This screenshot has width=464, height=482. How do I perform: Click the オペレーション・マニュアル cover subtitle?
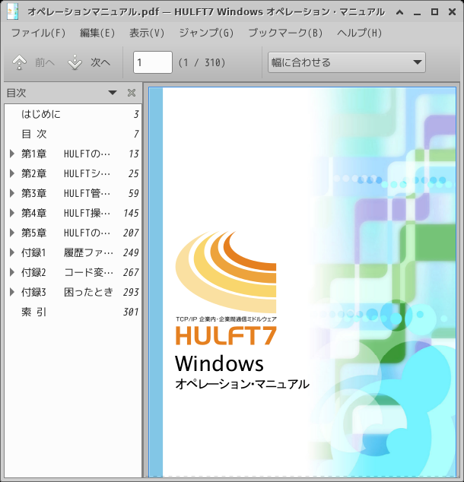pos(243,384)
